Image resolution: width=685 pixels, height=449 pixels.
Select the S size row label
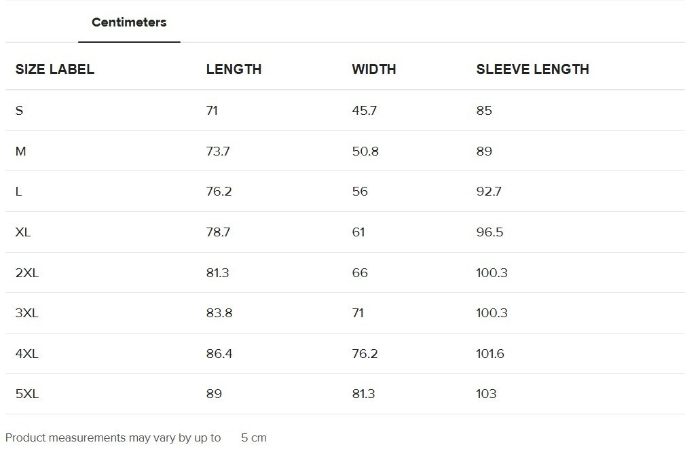tap(19, 111)
